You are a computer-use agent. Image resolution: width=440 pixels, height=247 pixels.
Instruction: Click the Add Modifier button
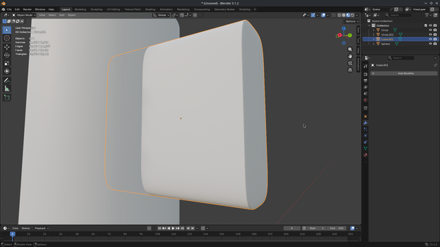404,73
